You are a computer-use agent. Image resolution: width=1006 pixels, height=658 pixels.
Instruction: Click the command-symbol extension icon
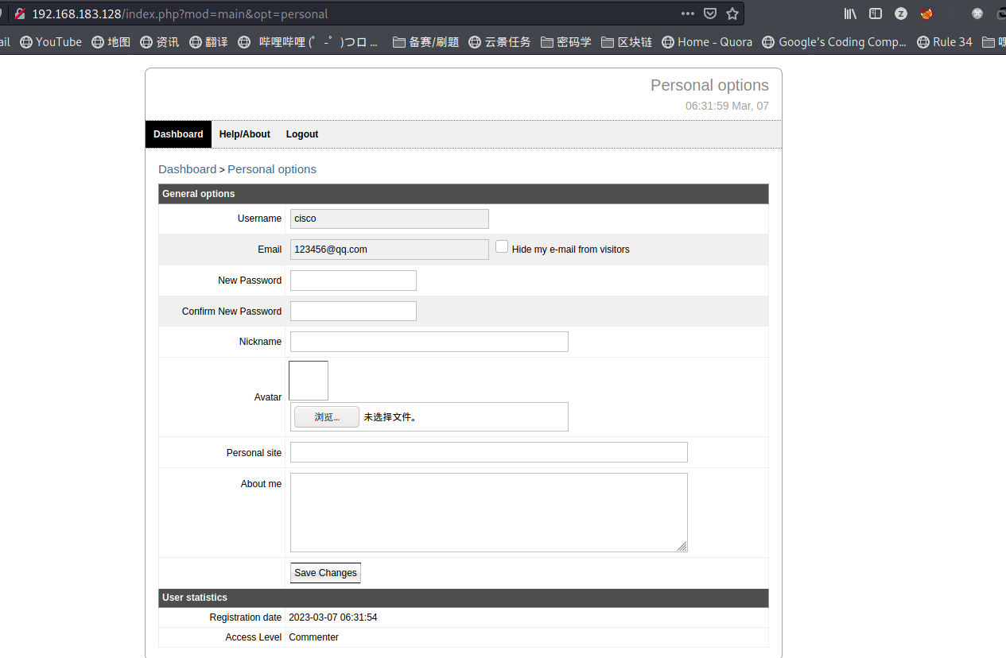click(977, 14)
